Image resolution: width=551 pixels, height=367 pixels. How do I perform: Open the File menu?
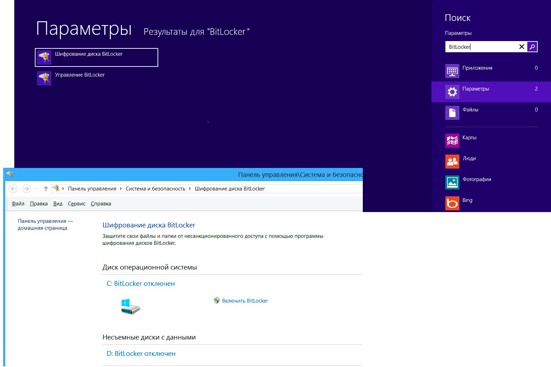tap(18, 204)
